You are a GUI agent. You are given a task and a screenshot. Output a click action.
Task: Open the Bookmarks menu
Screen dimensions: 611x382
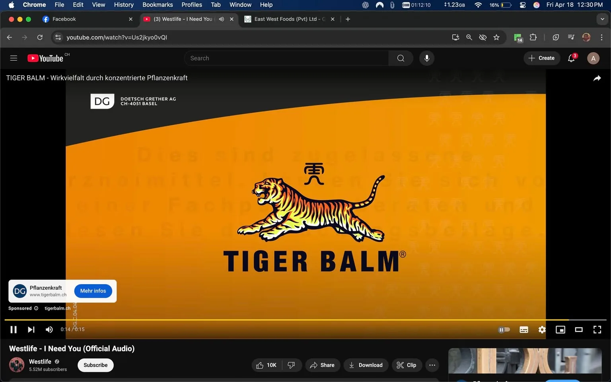158,4
